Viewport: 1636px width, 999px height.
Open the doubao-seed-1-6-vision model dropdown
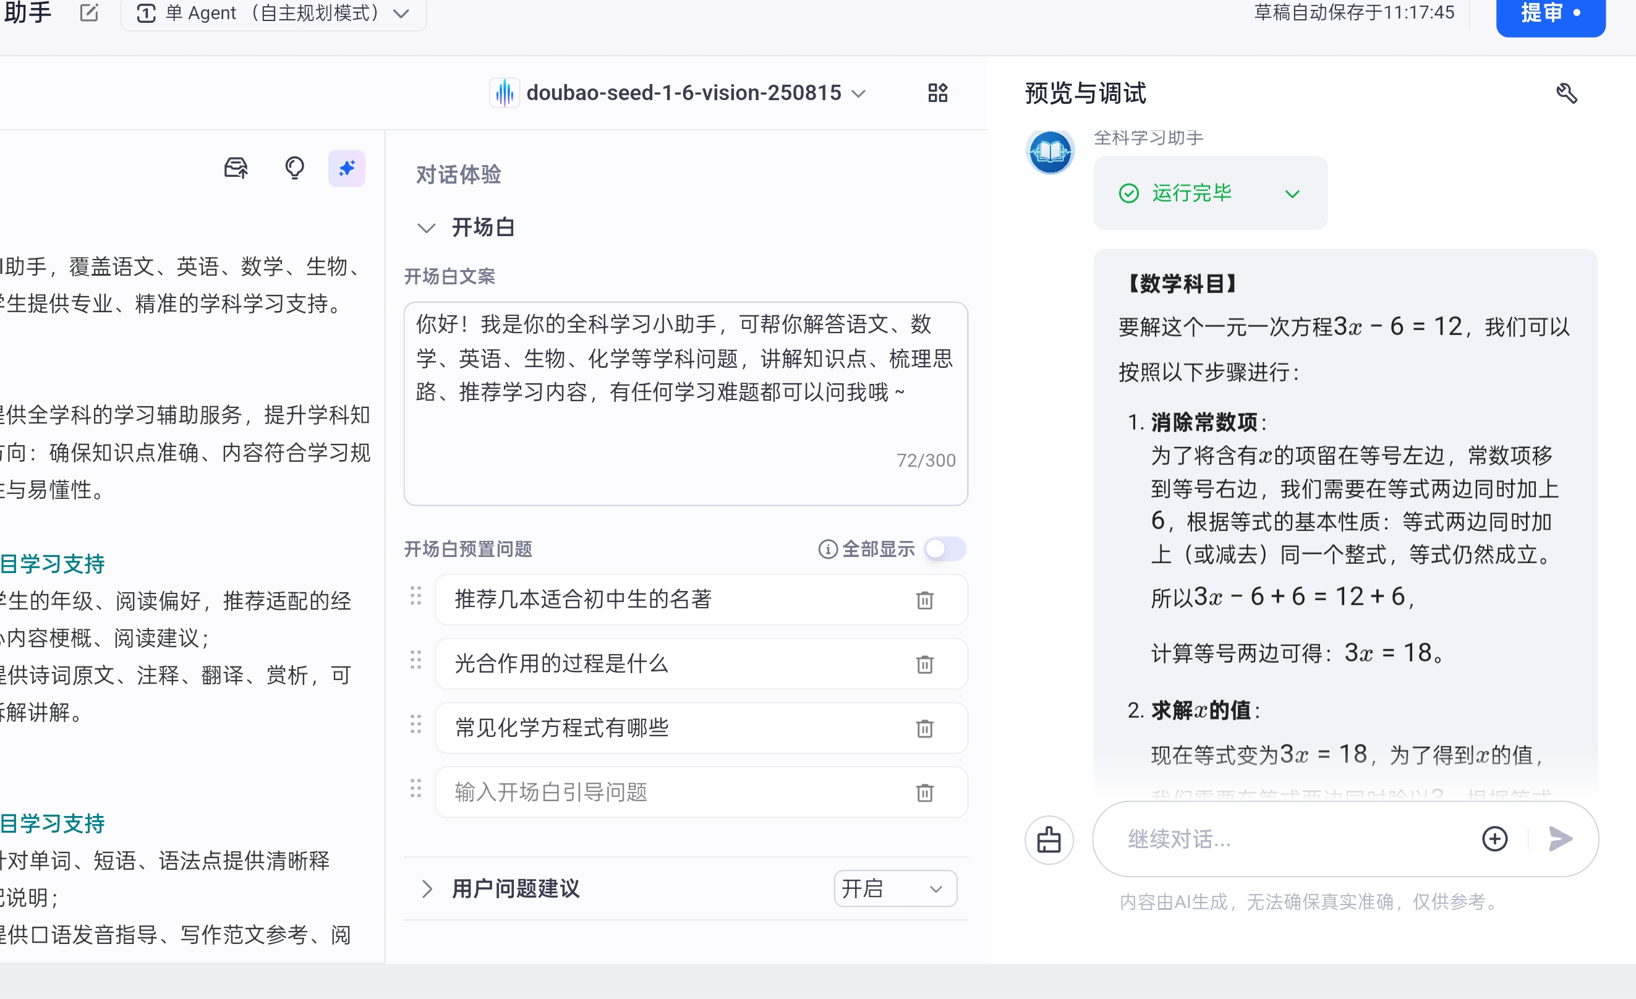tap(684, 93)
